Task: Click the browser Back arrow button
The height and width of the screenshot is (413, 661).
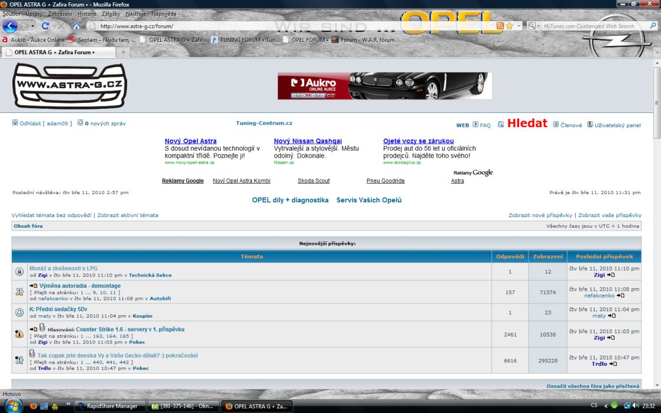Action: tap(10, 26)
